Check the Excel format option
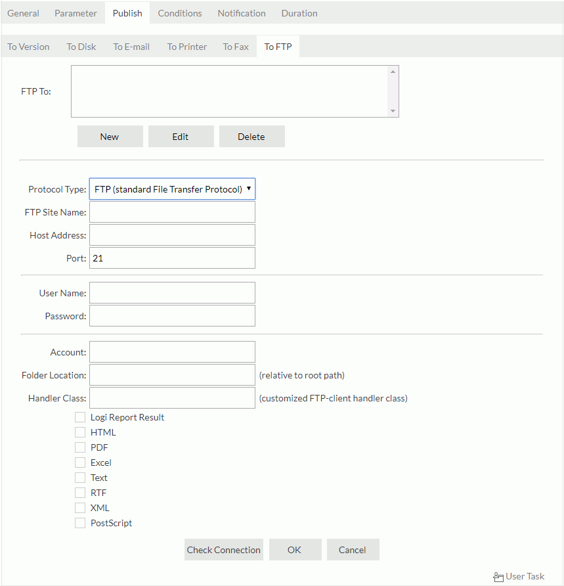 tap(79, 462)
